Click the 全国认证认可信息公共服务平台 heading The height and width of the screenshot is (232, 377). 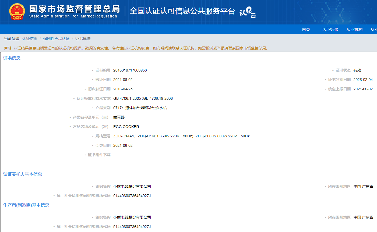click(182, 11)
